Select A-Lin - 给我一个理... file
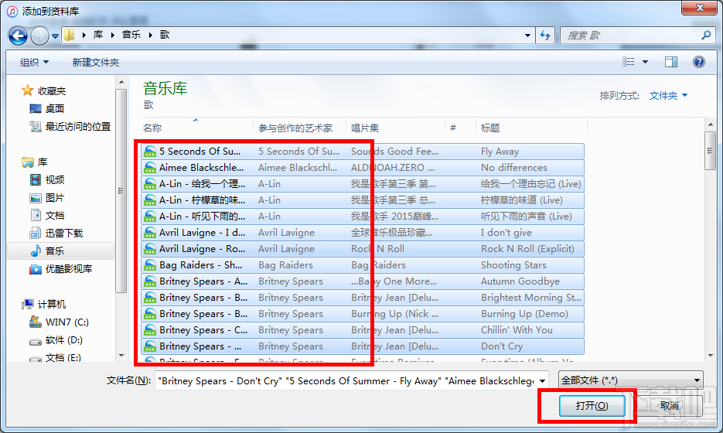The height and width of the screenshot is (433, 723). tap(363, 183)
